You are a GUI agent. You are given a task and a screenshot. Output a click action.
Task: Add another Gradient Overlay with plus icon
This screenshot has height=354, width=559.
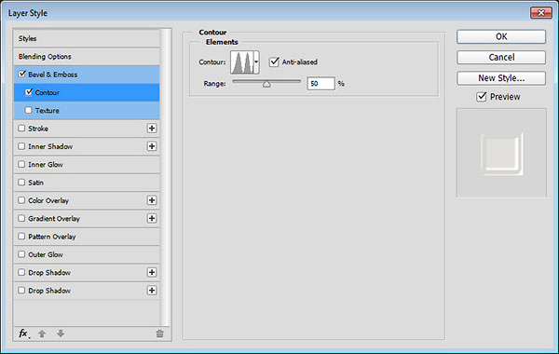pos(152,218)
